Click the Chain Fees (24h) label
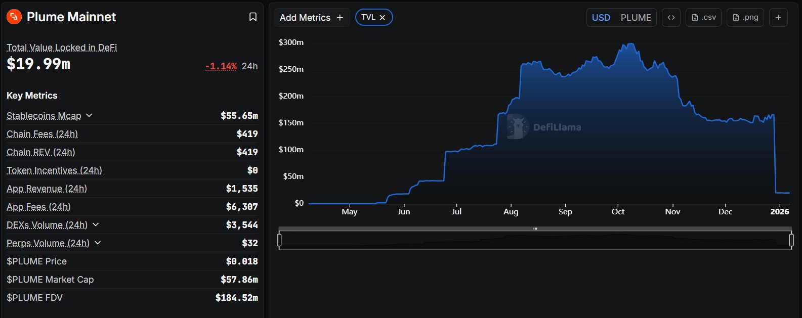The height and width of the screenshot is (318, 802). point(42,134)
